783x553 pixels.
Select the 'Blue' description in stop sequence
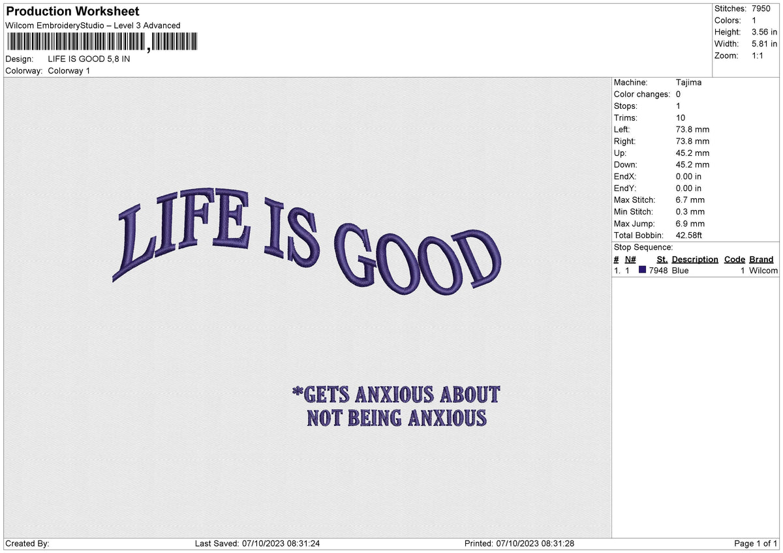680,271
